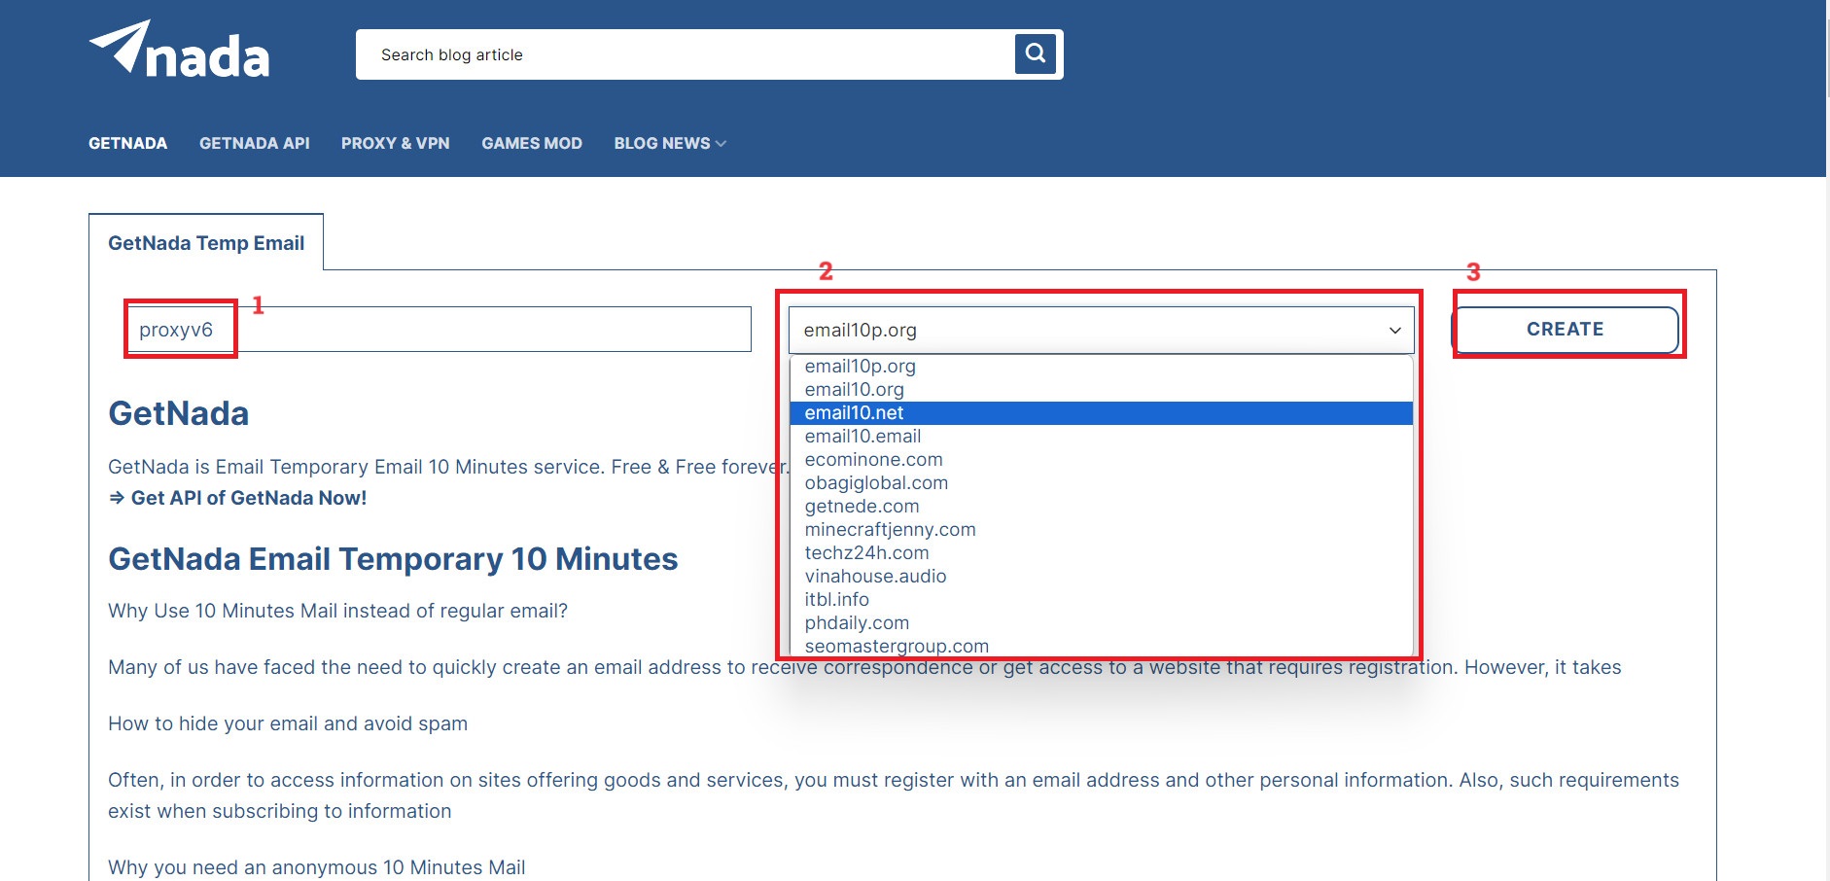Select the highlighted email10.net option
This screenshot has height=881, width=1830.
click(x=1101, y=413)
